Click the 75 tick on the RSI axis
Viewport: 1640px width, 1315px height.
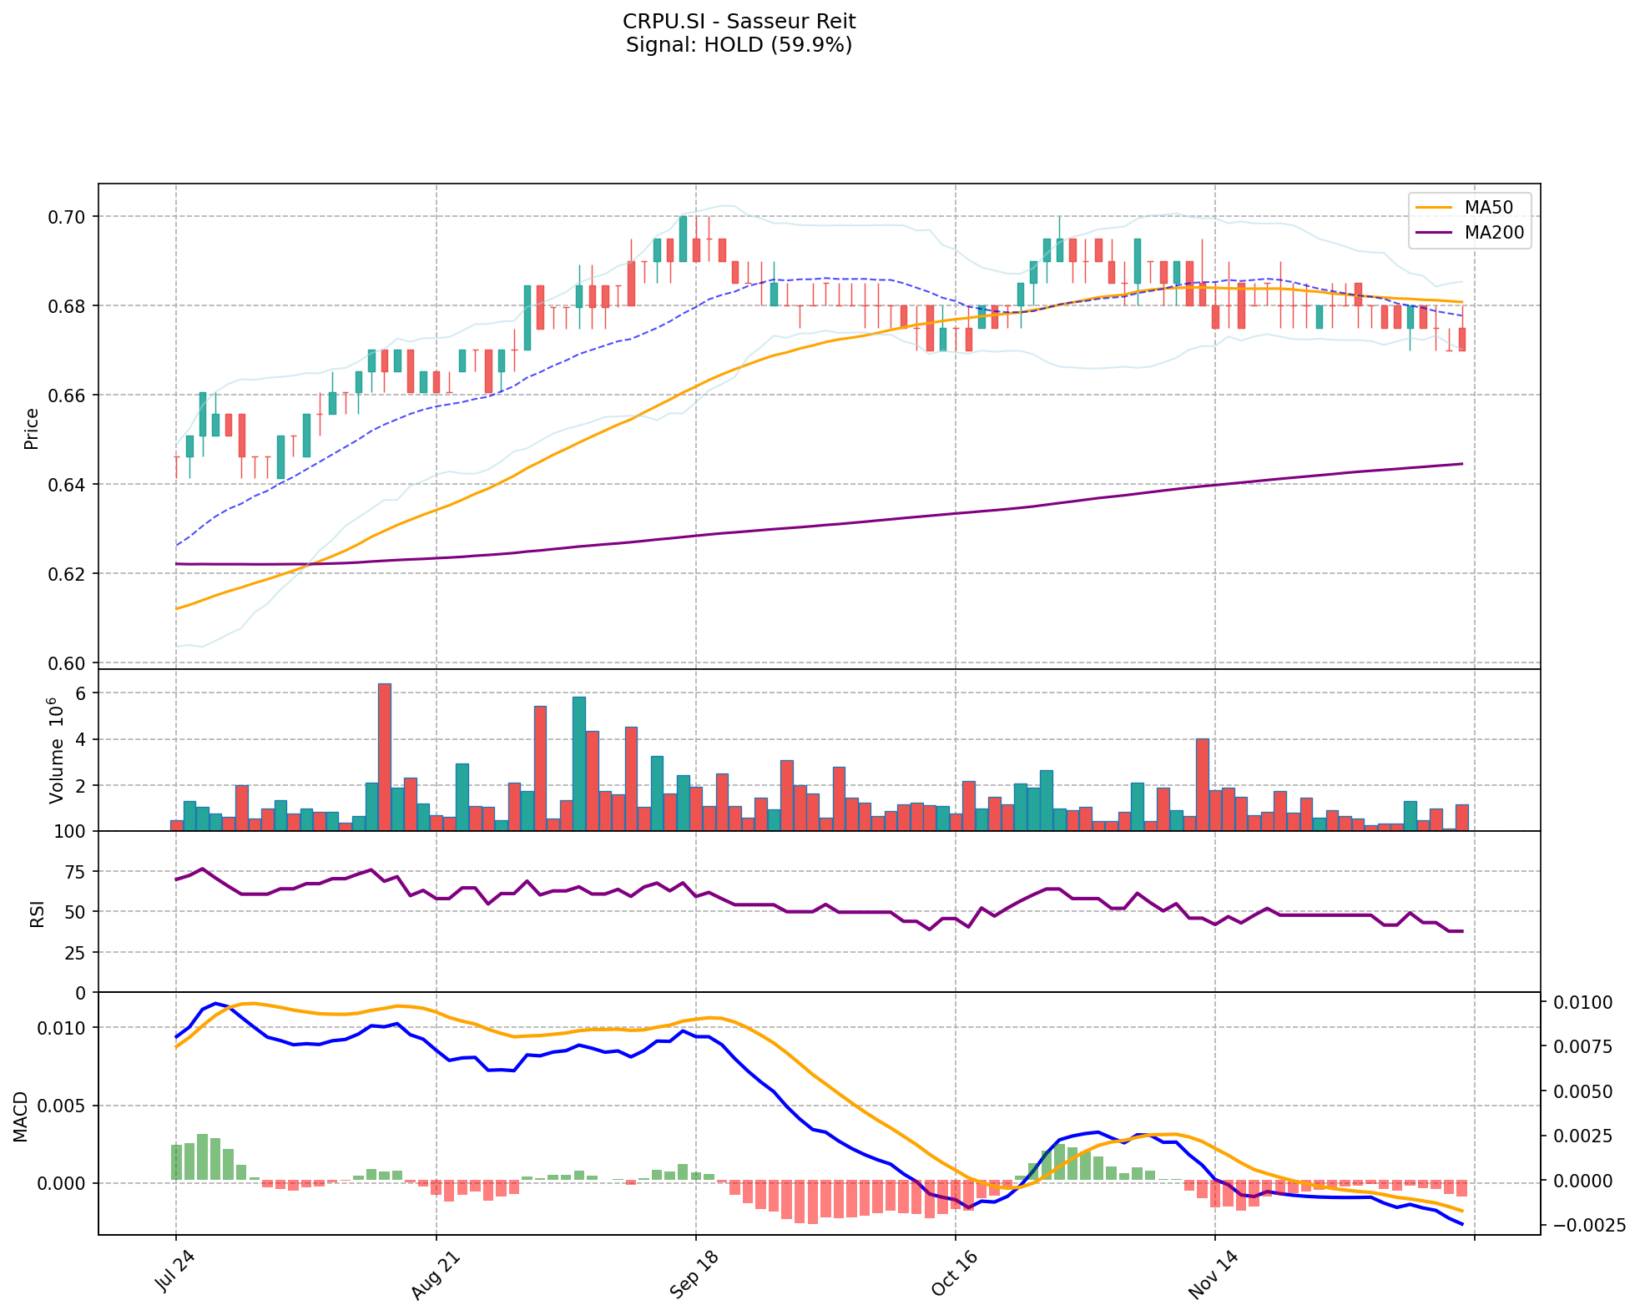[74, 872]
